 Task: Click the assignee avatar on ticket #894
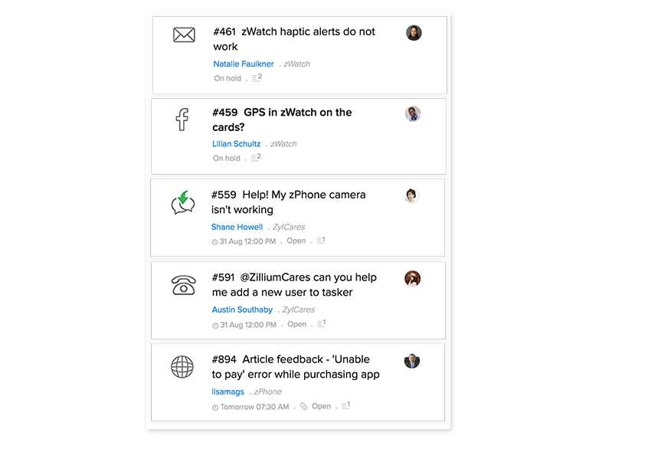click(412, 361)
